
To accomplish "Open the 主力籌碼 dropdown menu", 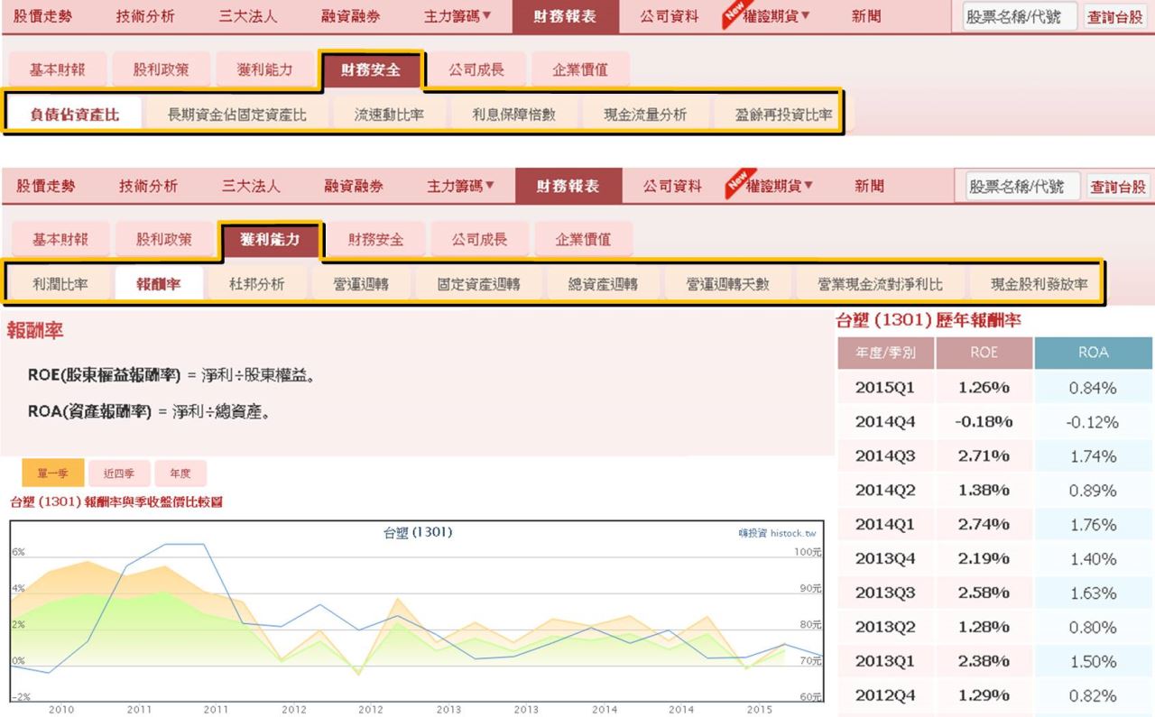I will coord(456,16).
